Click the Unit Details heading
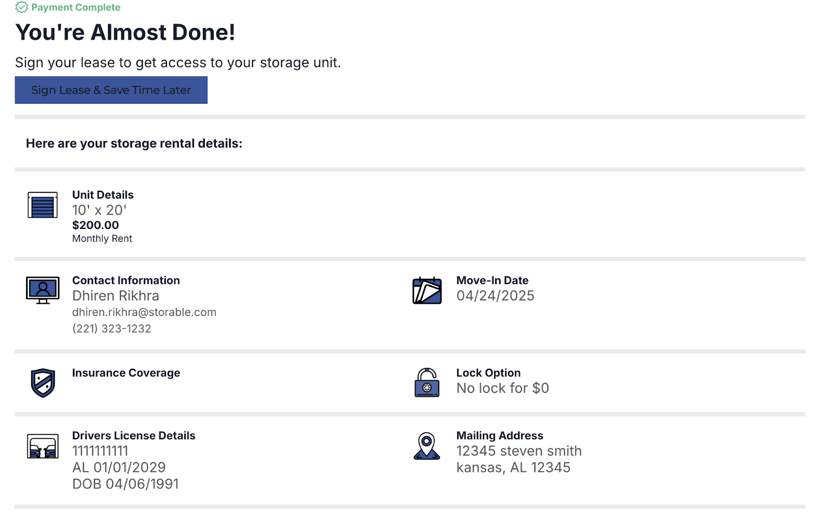834x518 pixels. (x=103, y=195)
